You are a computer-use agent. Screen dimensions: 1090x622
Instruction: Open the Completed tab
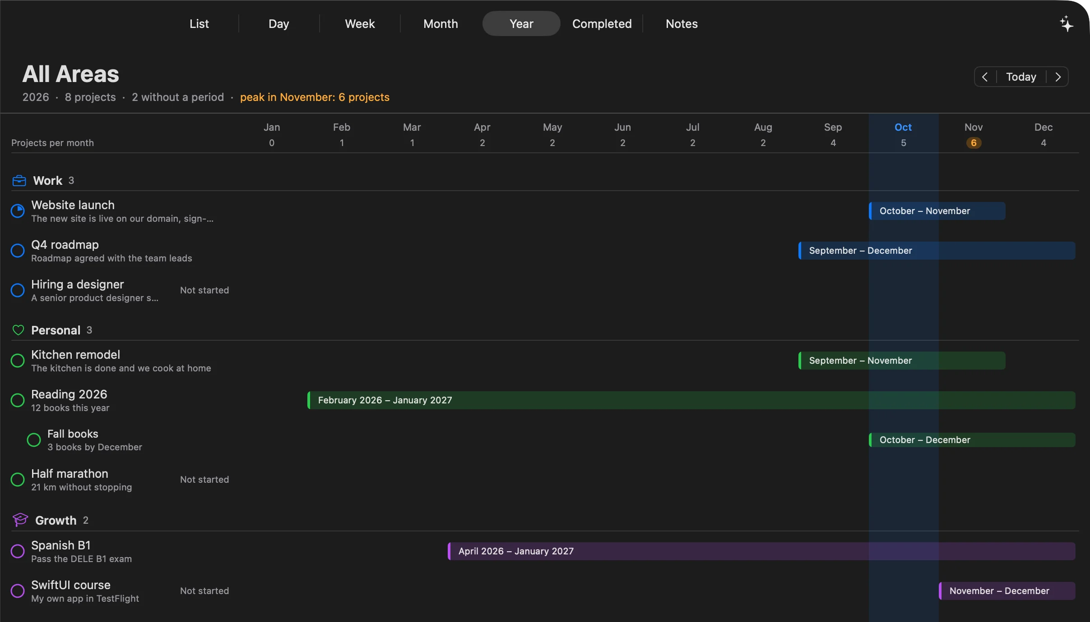pos(602,24)
